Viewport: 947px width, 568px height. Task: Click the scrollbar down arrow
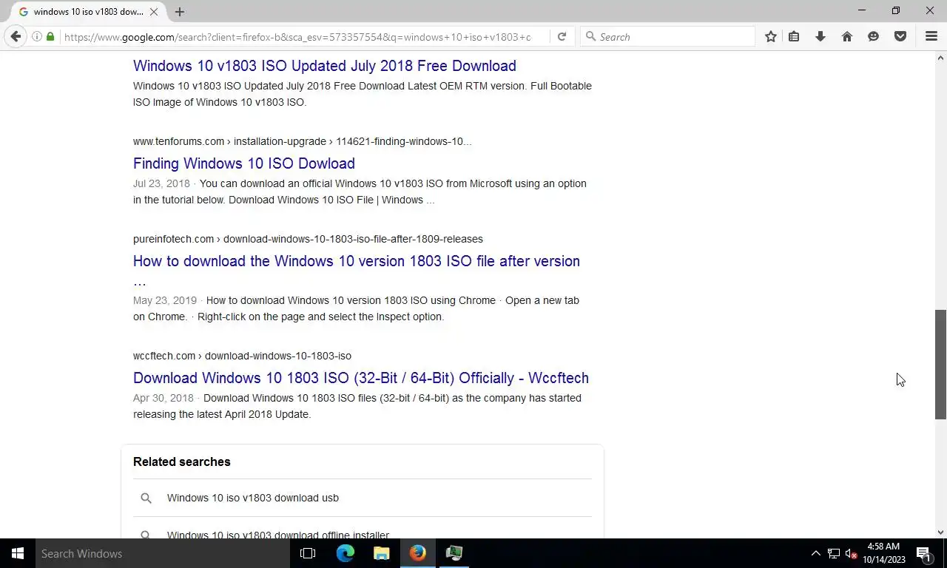click(x=940, y=532)
